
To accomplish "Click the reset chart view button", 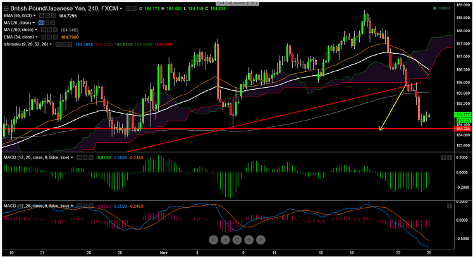I will tap(237, 240).
